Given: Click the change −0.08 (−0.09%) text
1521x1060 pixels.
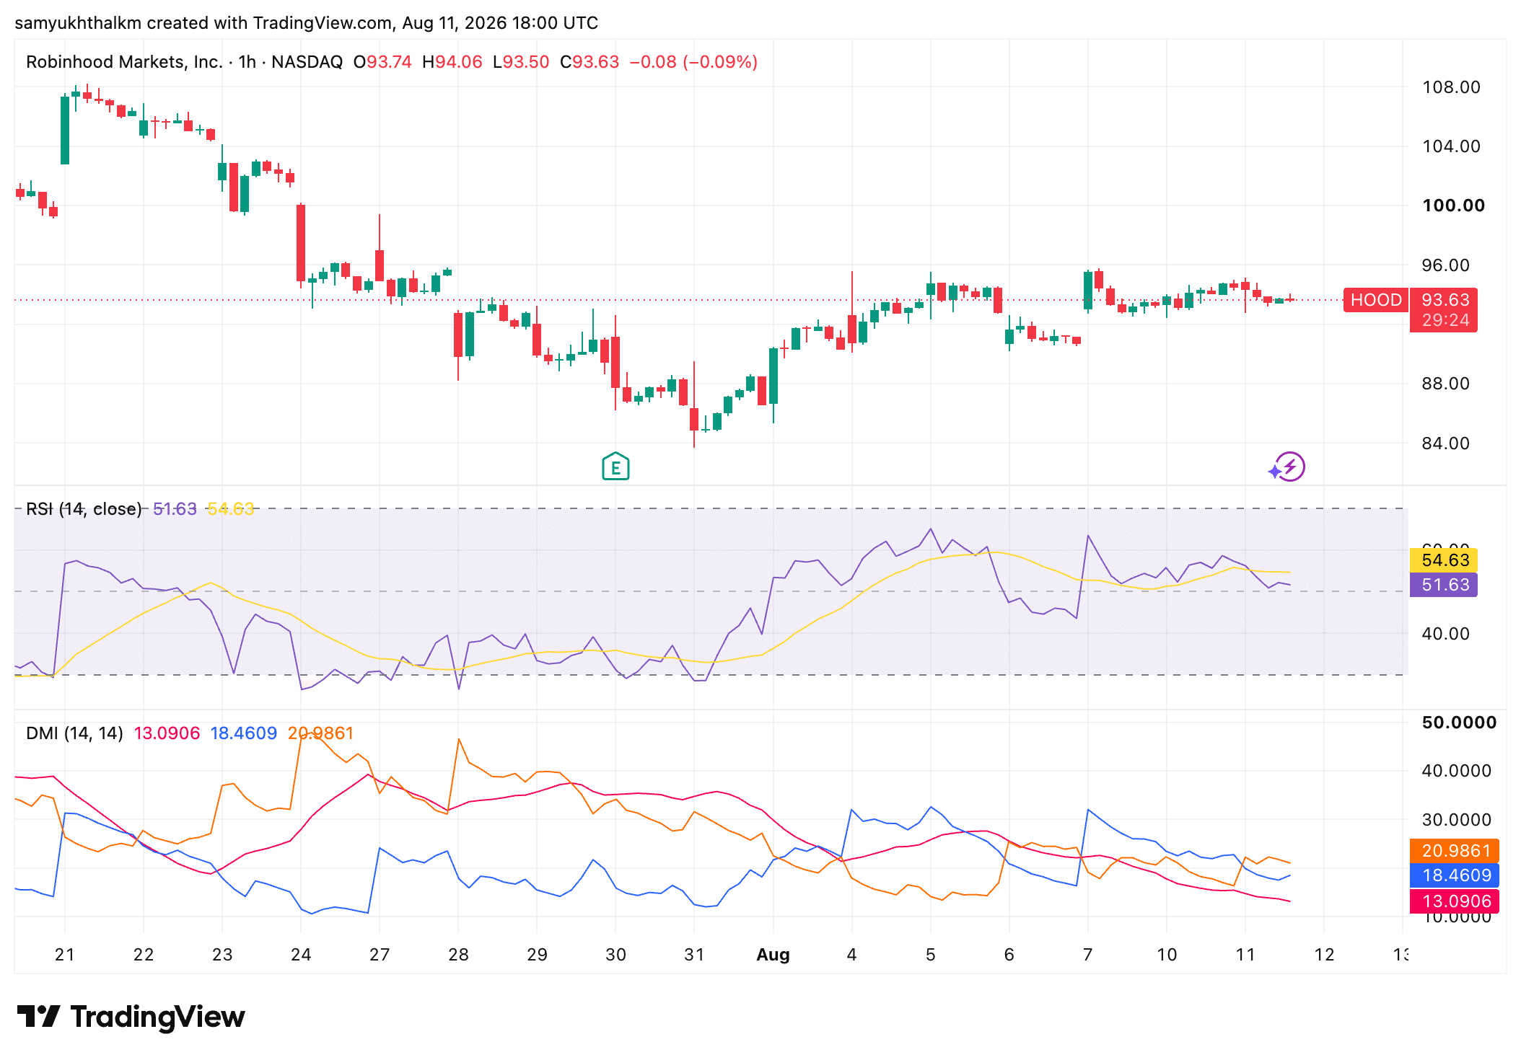Looking at the screenshot, I should (693, 62).
